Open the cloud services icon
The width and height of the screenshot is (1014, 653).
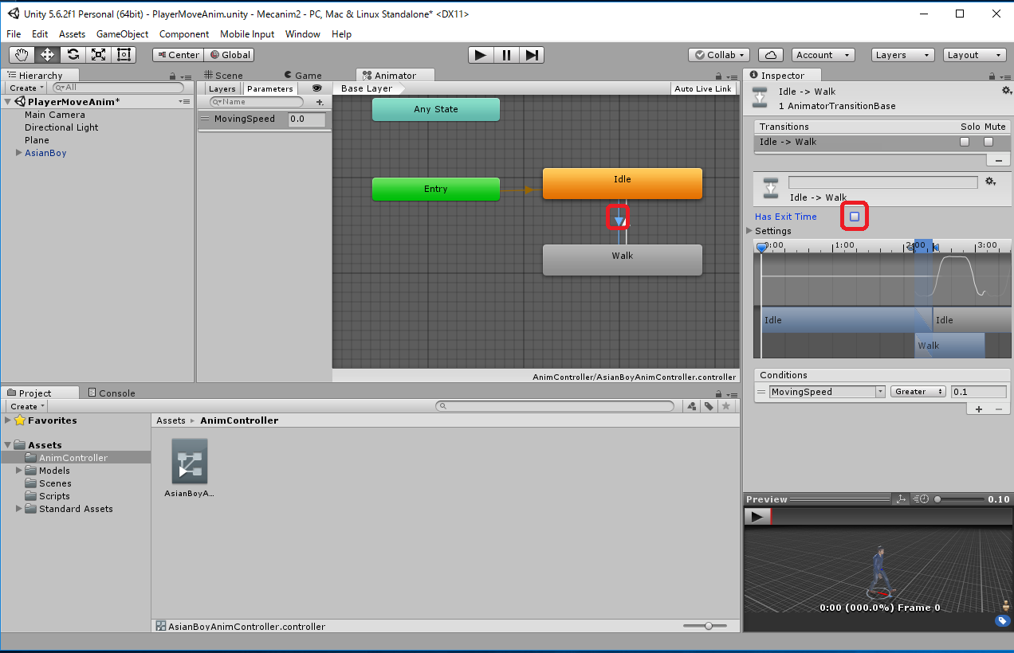pyautogui.click(x=770, y=55)
